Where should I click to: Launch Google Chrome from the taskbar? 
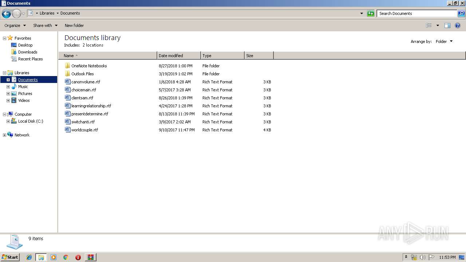click(x=66, y=257)
